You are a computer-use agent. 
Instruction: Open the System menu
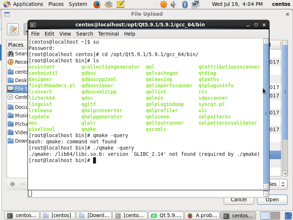(78, 4)
